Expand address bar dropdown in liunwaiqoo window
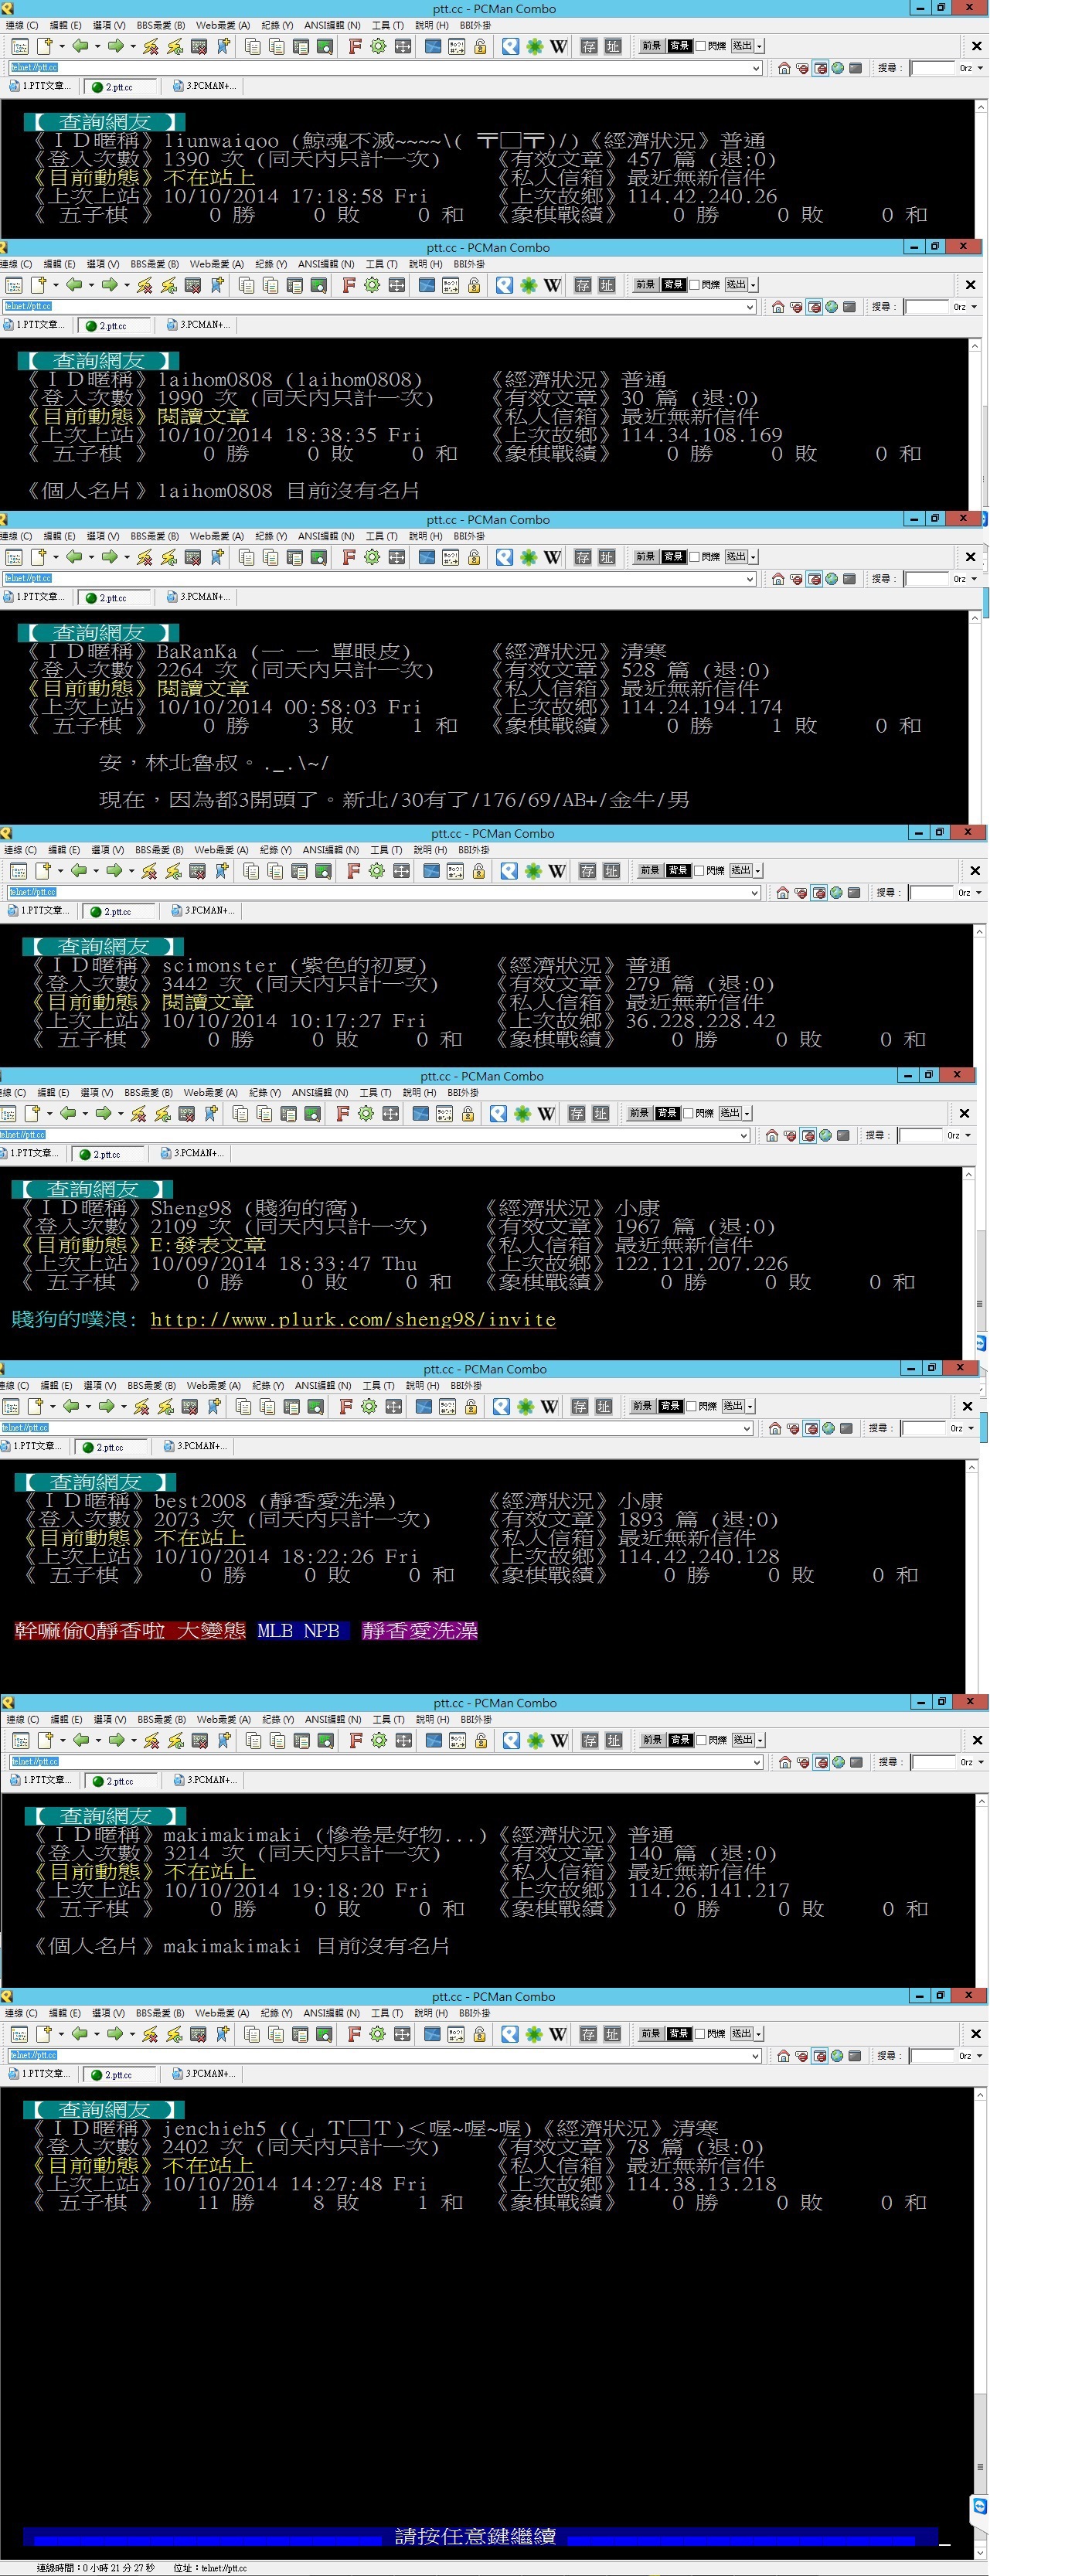Viewport: 1082px width, 2576px height. click(756, 68)
